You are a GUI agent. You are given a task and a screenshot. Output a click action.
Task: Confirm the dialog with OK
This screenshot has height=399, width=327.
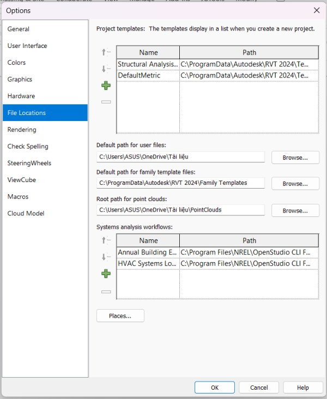coord(215,388)
